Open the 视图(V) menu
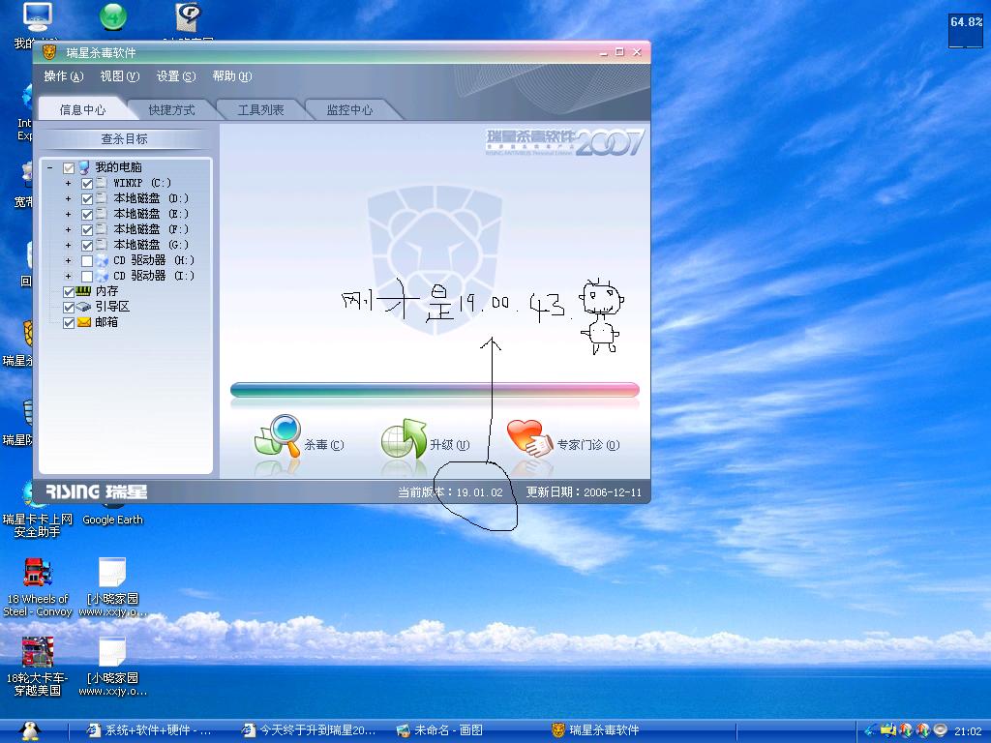The image size is (991, 743). [x=119, y=76]
